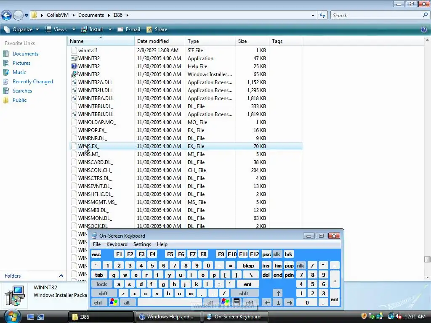Sort by the Name column header
Image resolution: width=431 pixels, height=323 pixels.
[x=101, y=41]
